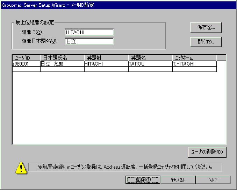
Task: Select the 英語姓 column header
Action: pyautogui.click(x=106, y=58)
